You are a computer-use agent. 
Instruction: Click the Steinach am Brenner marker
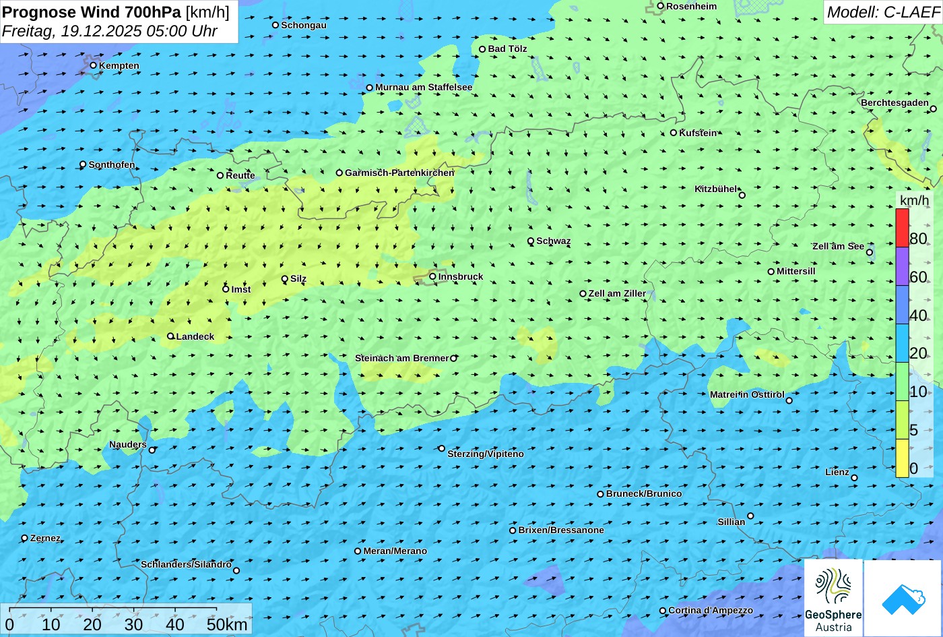pyautogui.click(x=453, y=359)
